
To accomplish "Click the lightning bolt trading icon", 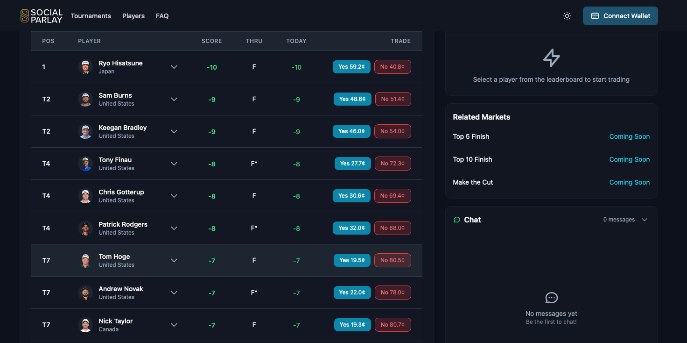I will pos(551,58).
